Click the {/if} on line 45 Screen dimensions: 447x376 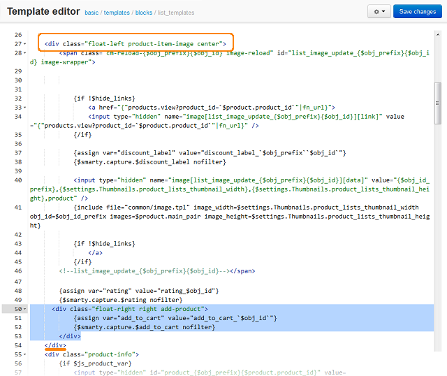point(82,262)
